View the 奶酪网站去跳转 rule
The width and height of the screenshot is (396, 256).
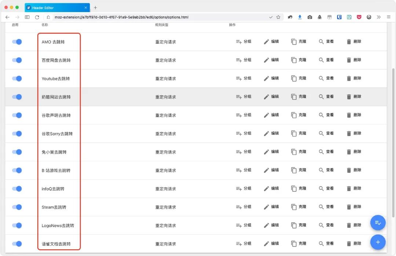(326, 96)
